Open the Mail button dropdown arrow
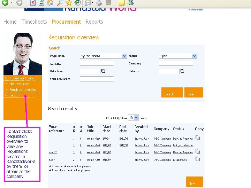251x188 pixels. 92,2
